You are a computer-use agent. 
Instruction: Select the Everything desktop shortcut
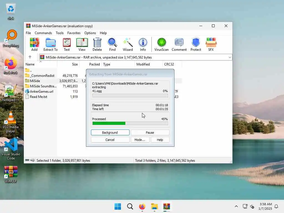(x=11, y=39)
